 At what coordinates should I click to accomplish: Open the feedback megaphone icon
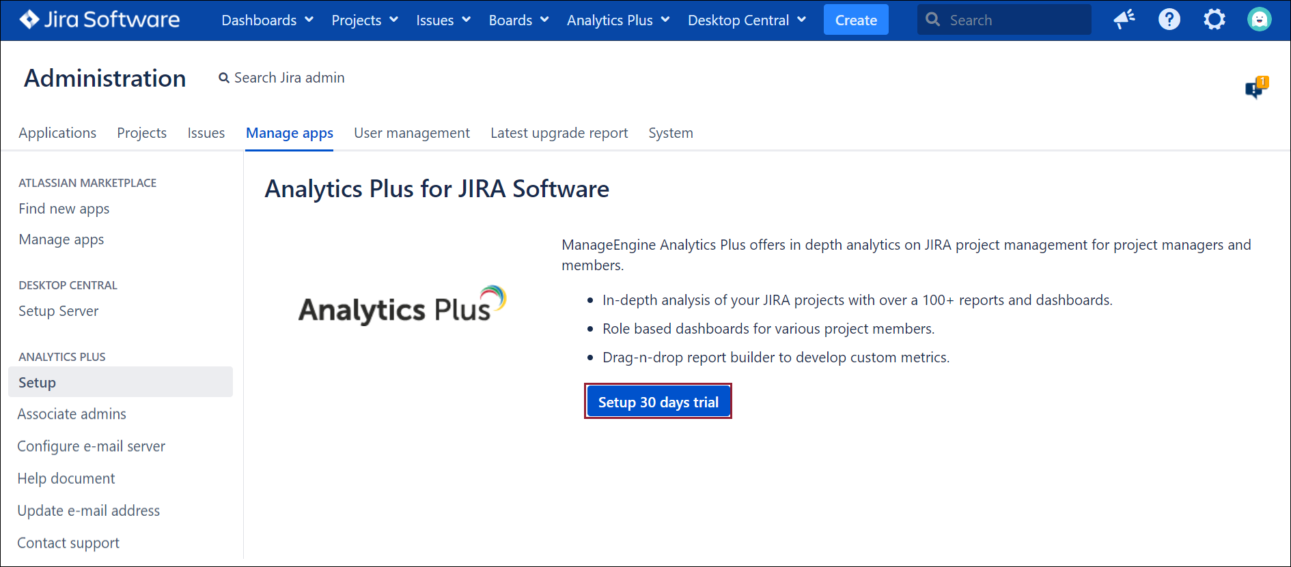point(1124,20)
